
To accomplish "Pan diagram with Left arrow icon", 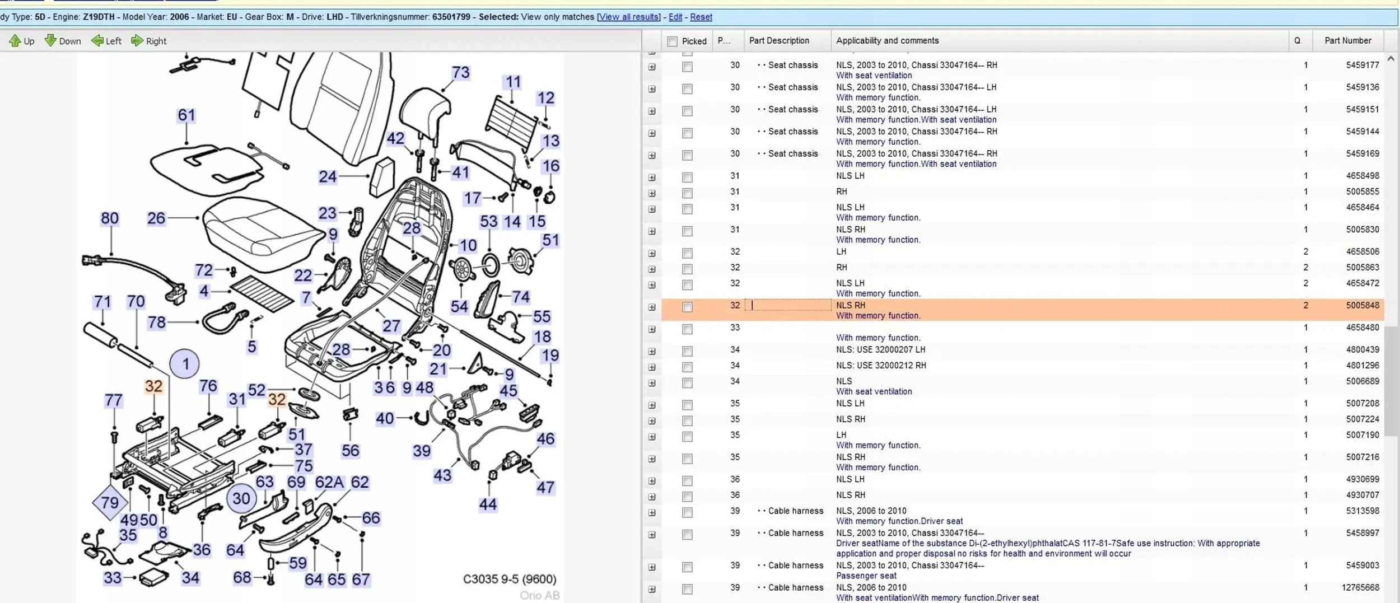I will pos(97,40).
